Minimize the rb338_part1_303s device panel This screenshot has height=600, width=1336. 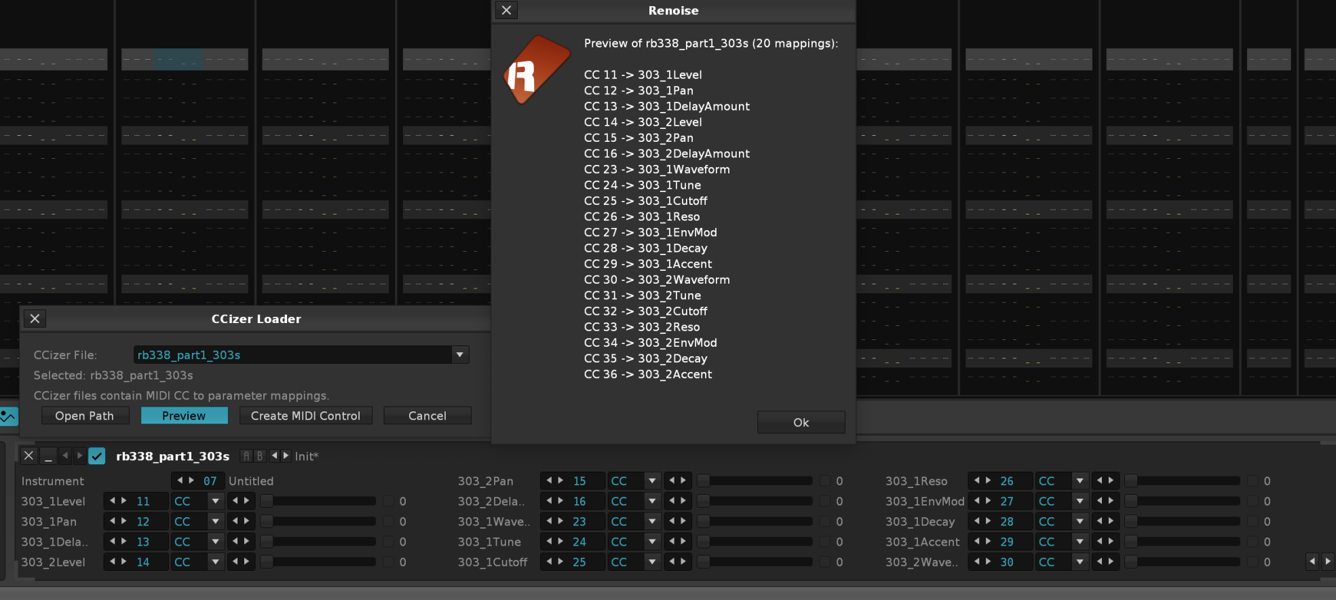(48, 456)
